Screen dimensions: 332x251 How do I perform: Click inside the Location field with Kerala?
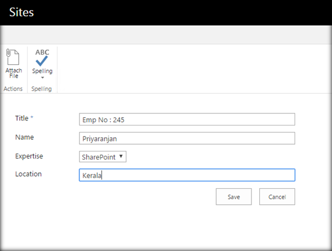187,175
